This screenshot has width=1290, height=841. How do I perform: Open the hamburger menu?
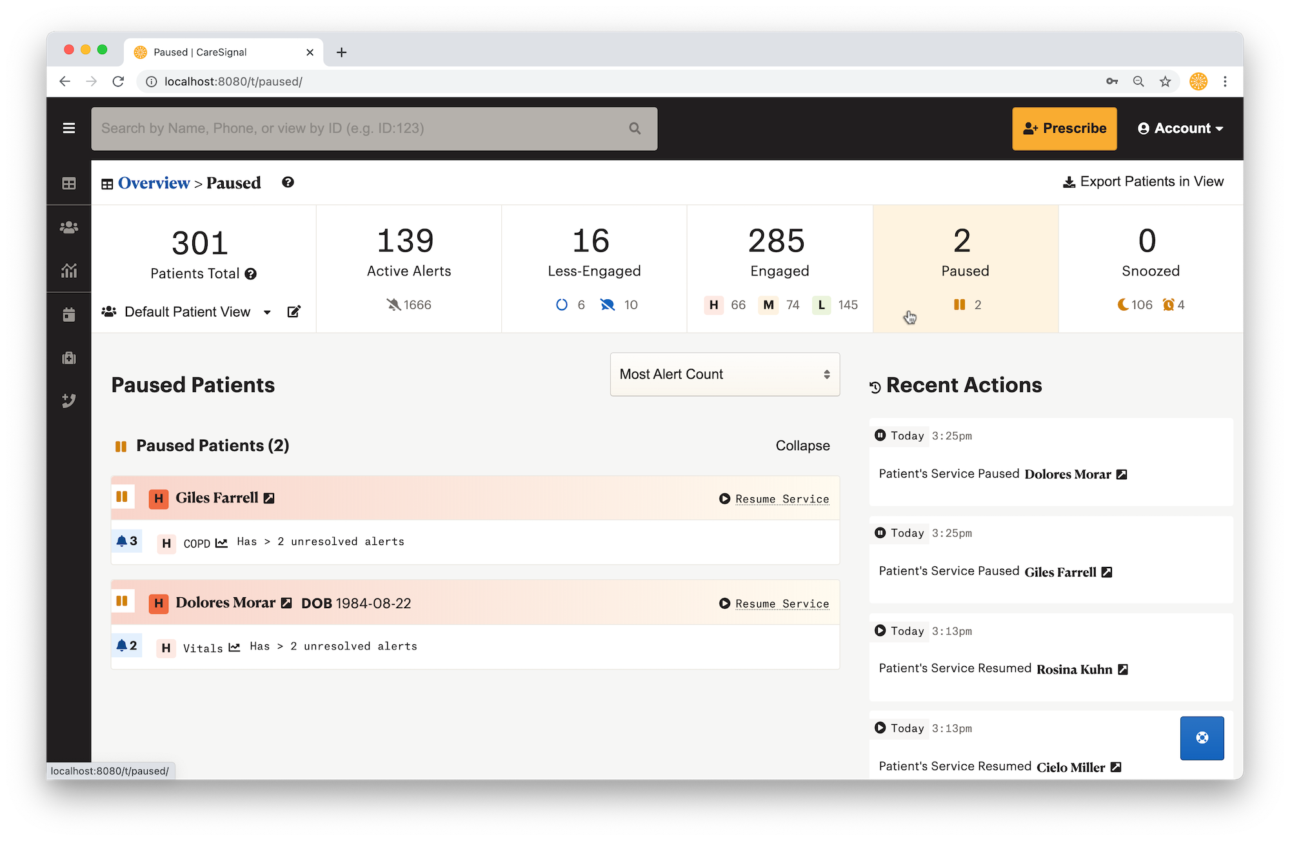coord(69,128)
